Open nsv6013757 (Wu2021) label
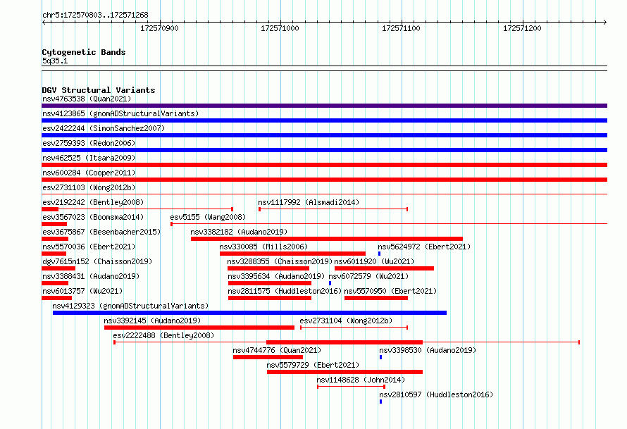 [x=82, y=291]
